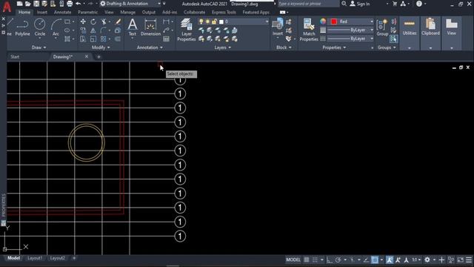Open the Utilities panel
474x267 pixels.
coord(410,33)
